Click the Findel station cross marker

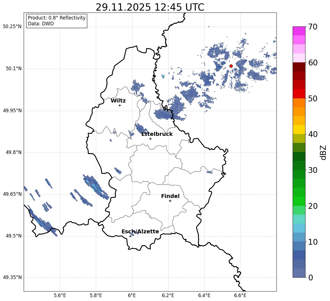170,201
